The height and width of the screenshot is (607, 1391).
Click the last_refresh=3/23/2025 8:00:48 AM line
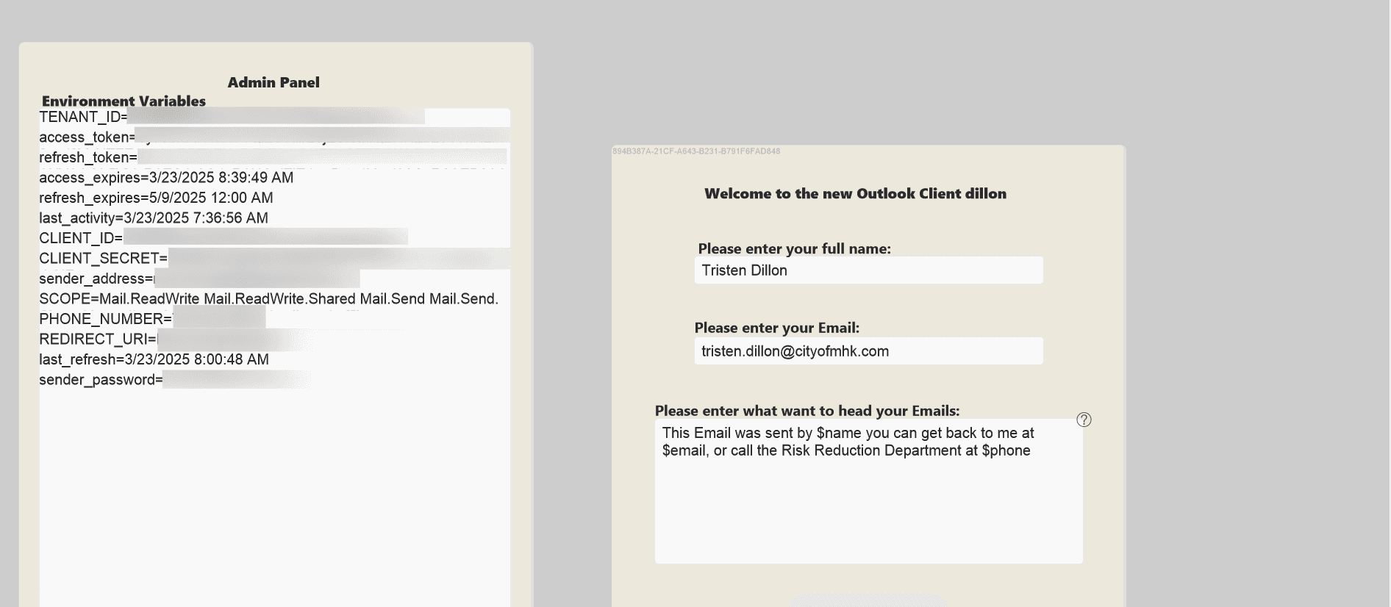(x=154, y=359)
